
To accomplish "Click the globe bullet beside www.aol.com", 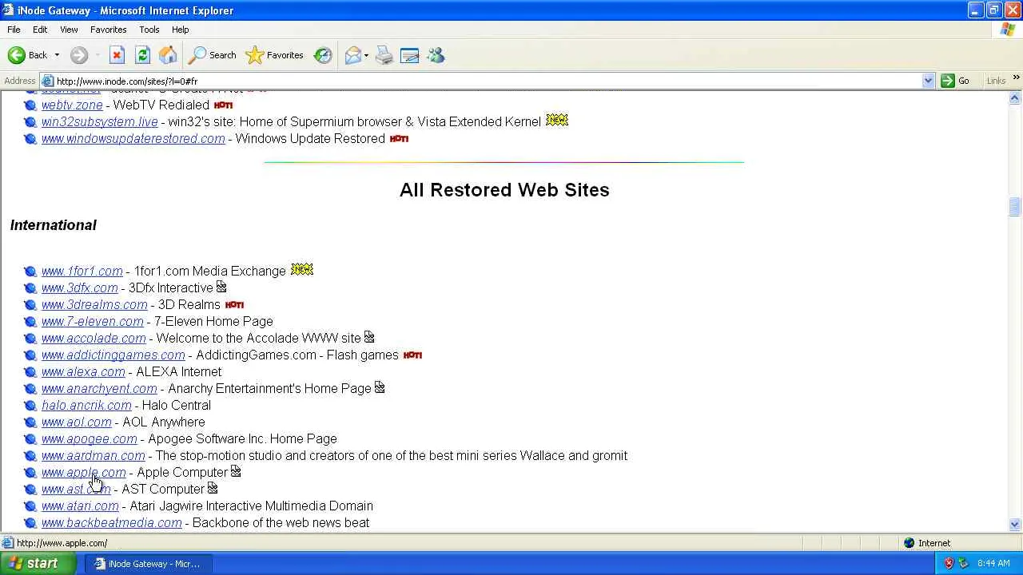I will (x=30, y=422).
